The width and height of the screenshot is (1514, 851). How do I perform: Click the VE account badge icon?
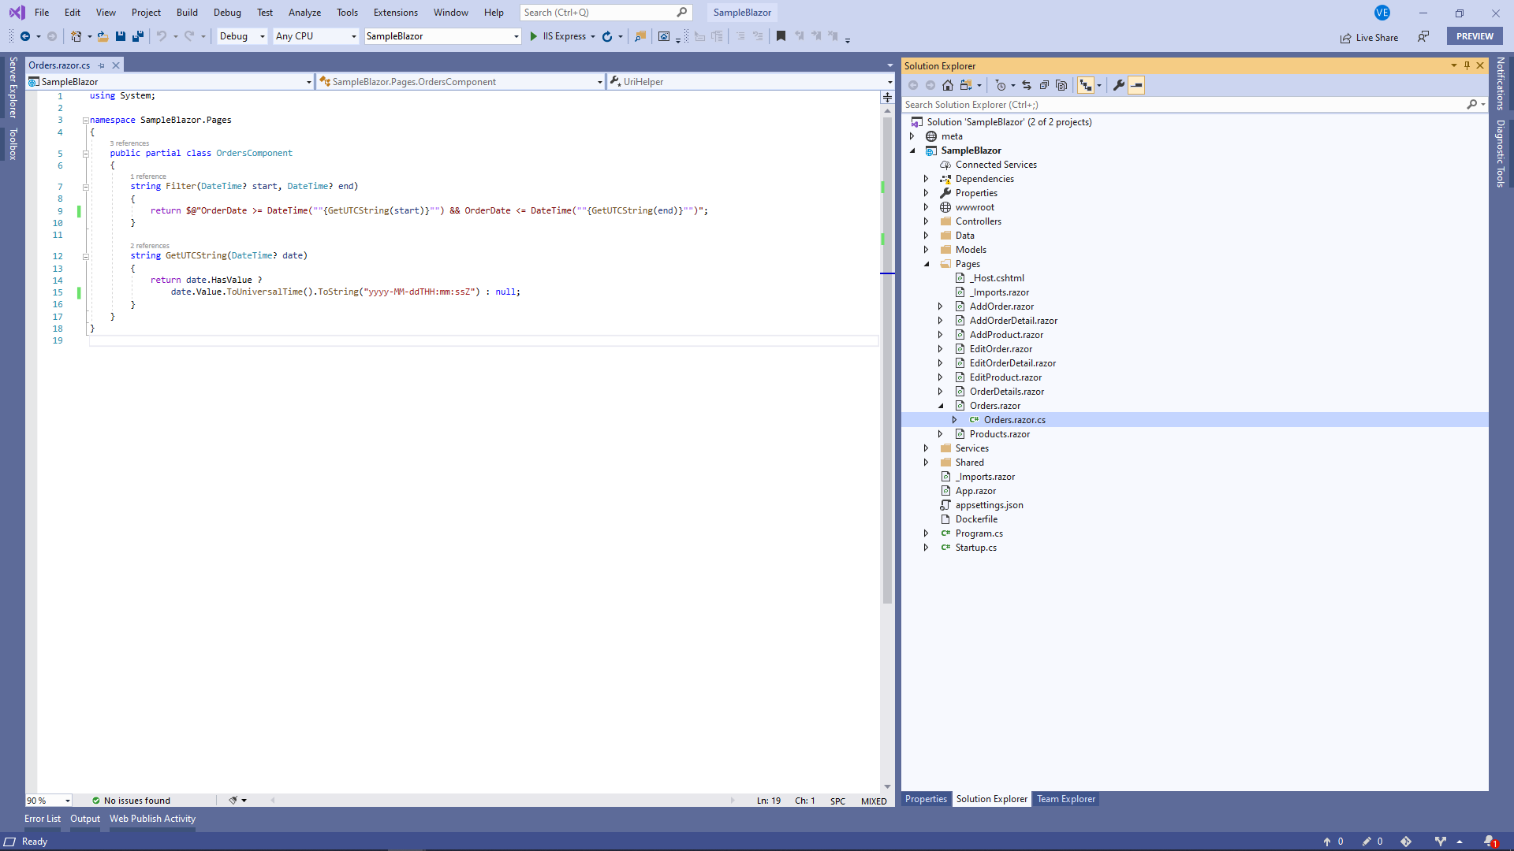point(1382,13)
